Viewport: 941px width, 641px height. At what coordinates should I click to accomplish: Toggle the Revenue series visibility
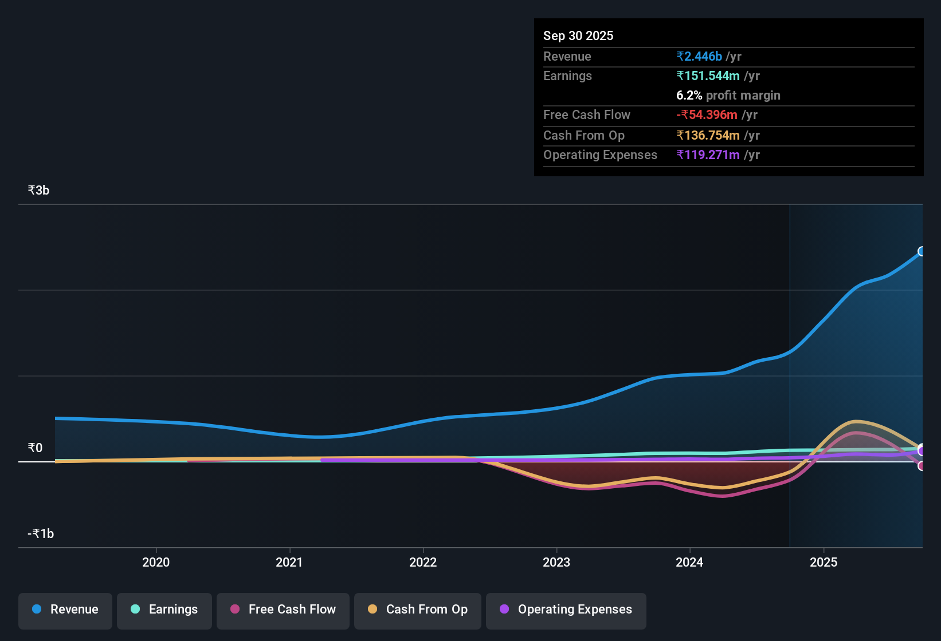click(65, 610)
